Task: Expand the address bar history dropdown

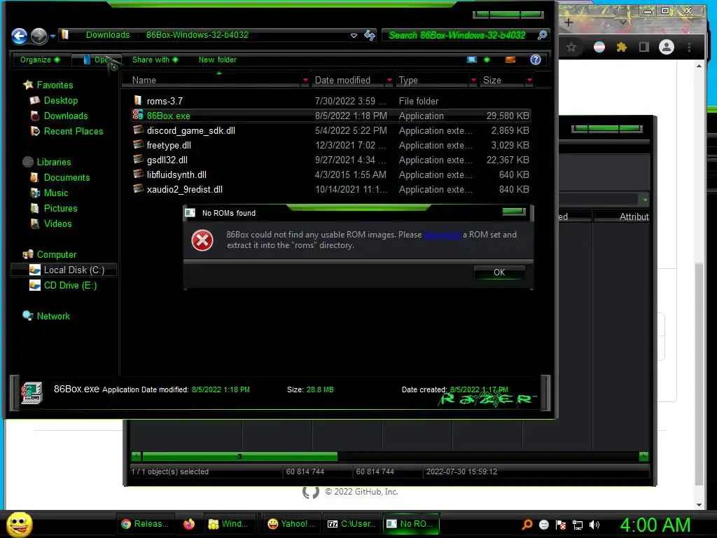Action: [354, 35]
